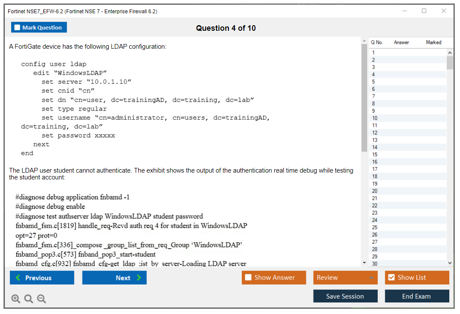Click the green right arrow on Next
The width and height of the screenshot is (460, 314).
coord(139,278)
